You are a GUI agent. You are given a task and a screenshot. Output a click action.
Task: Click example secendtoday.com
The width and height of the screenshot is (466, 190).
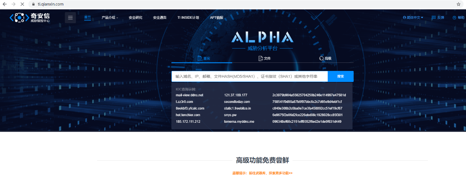(x=237, y=102)
